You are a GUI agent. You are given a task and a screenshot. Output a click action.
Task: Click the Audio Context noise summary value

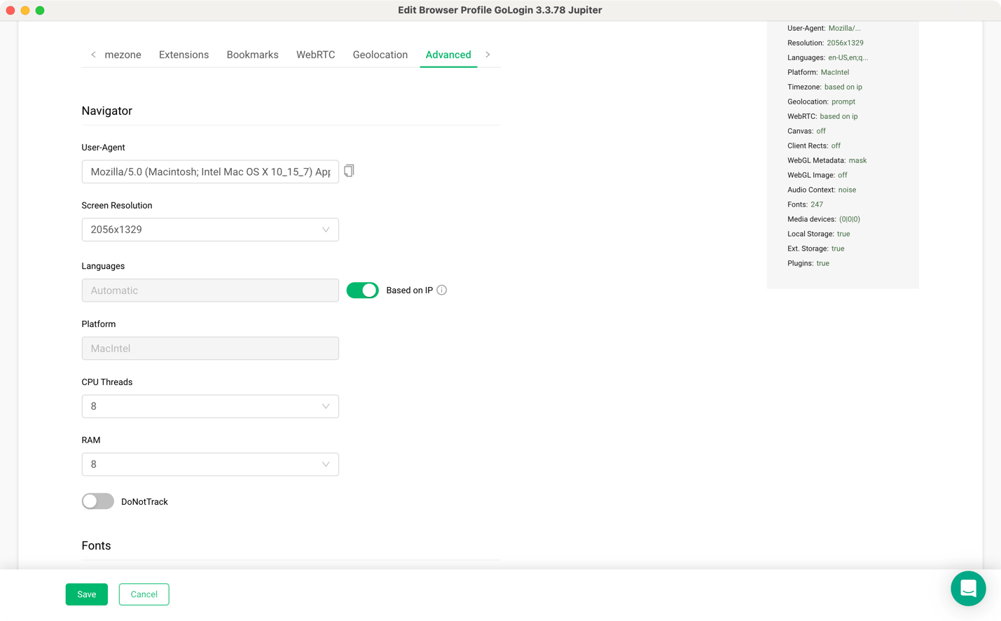(x=847, y=190)
